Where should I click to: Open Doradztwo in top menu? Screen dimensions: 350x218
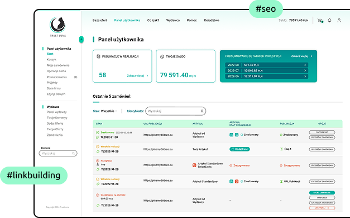(212, 20)
